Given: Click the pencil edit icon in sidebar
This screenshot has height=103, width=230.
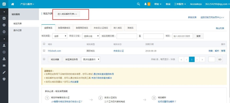Looking at the screenshot, I should [x=4, y=72].
